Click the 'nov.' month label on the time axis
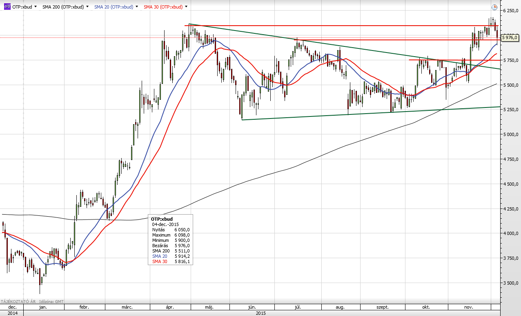 [469, 307]
